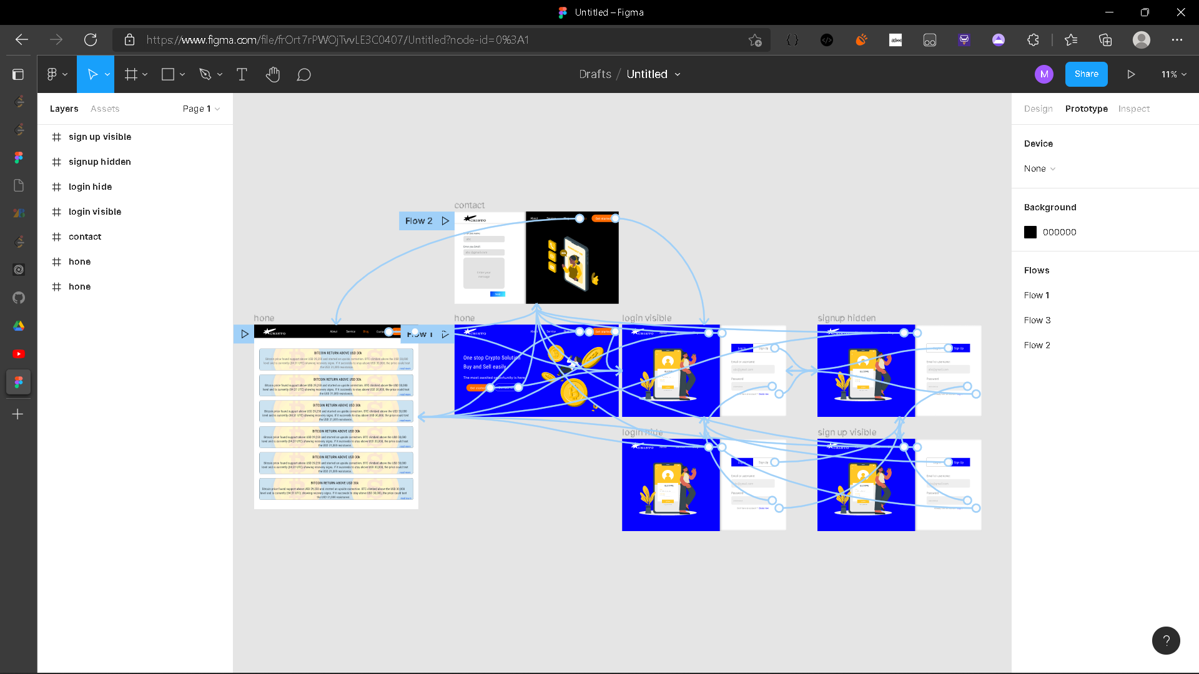Select the Hand tool
Image resolution: width=1199 pixels, height=674 pixels.
tap(273, 74)
